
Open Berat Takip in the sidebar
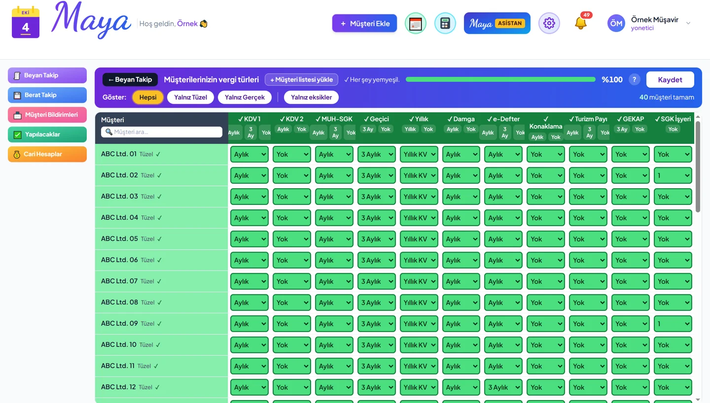pos(47,95)
